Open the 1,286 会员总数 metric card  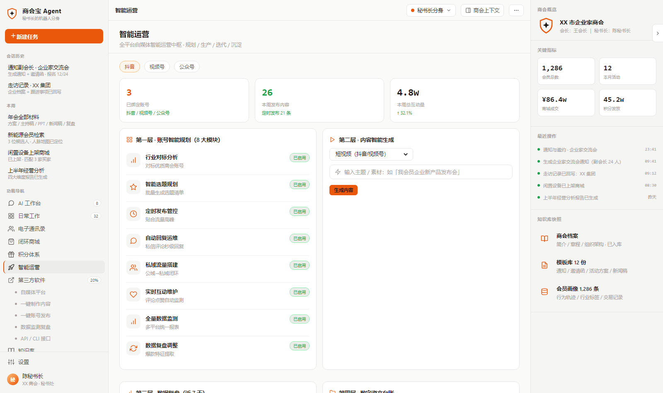pyautogui.click(x=566, y=71)
